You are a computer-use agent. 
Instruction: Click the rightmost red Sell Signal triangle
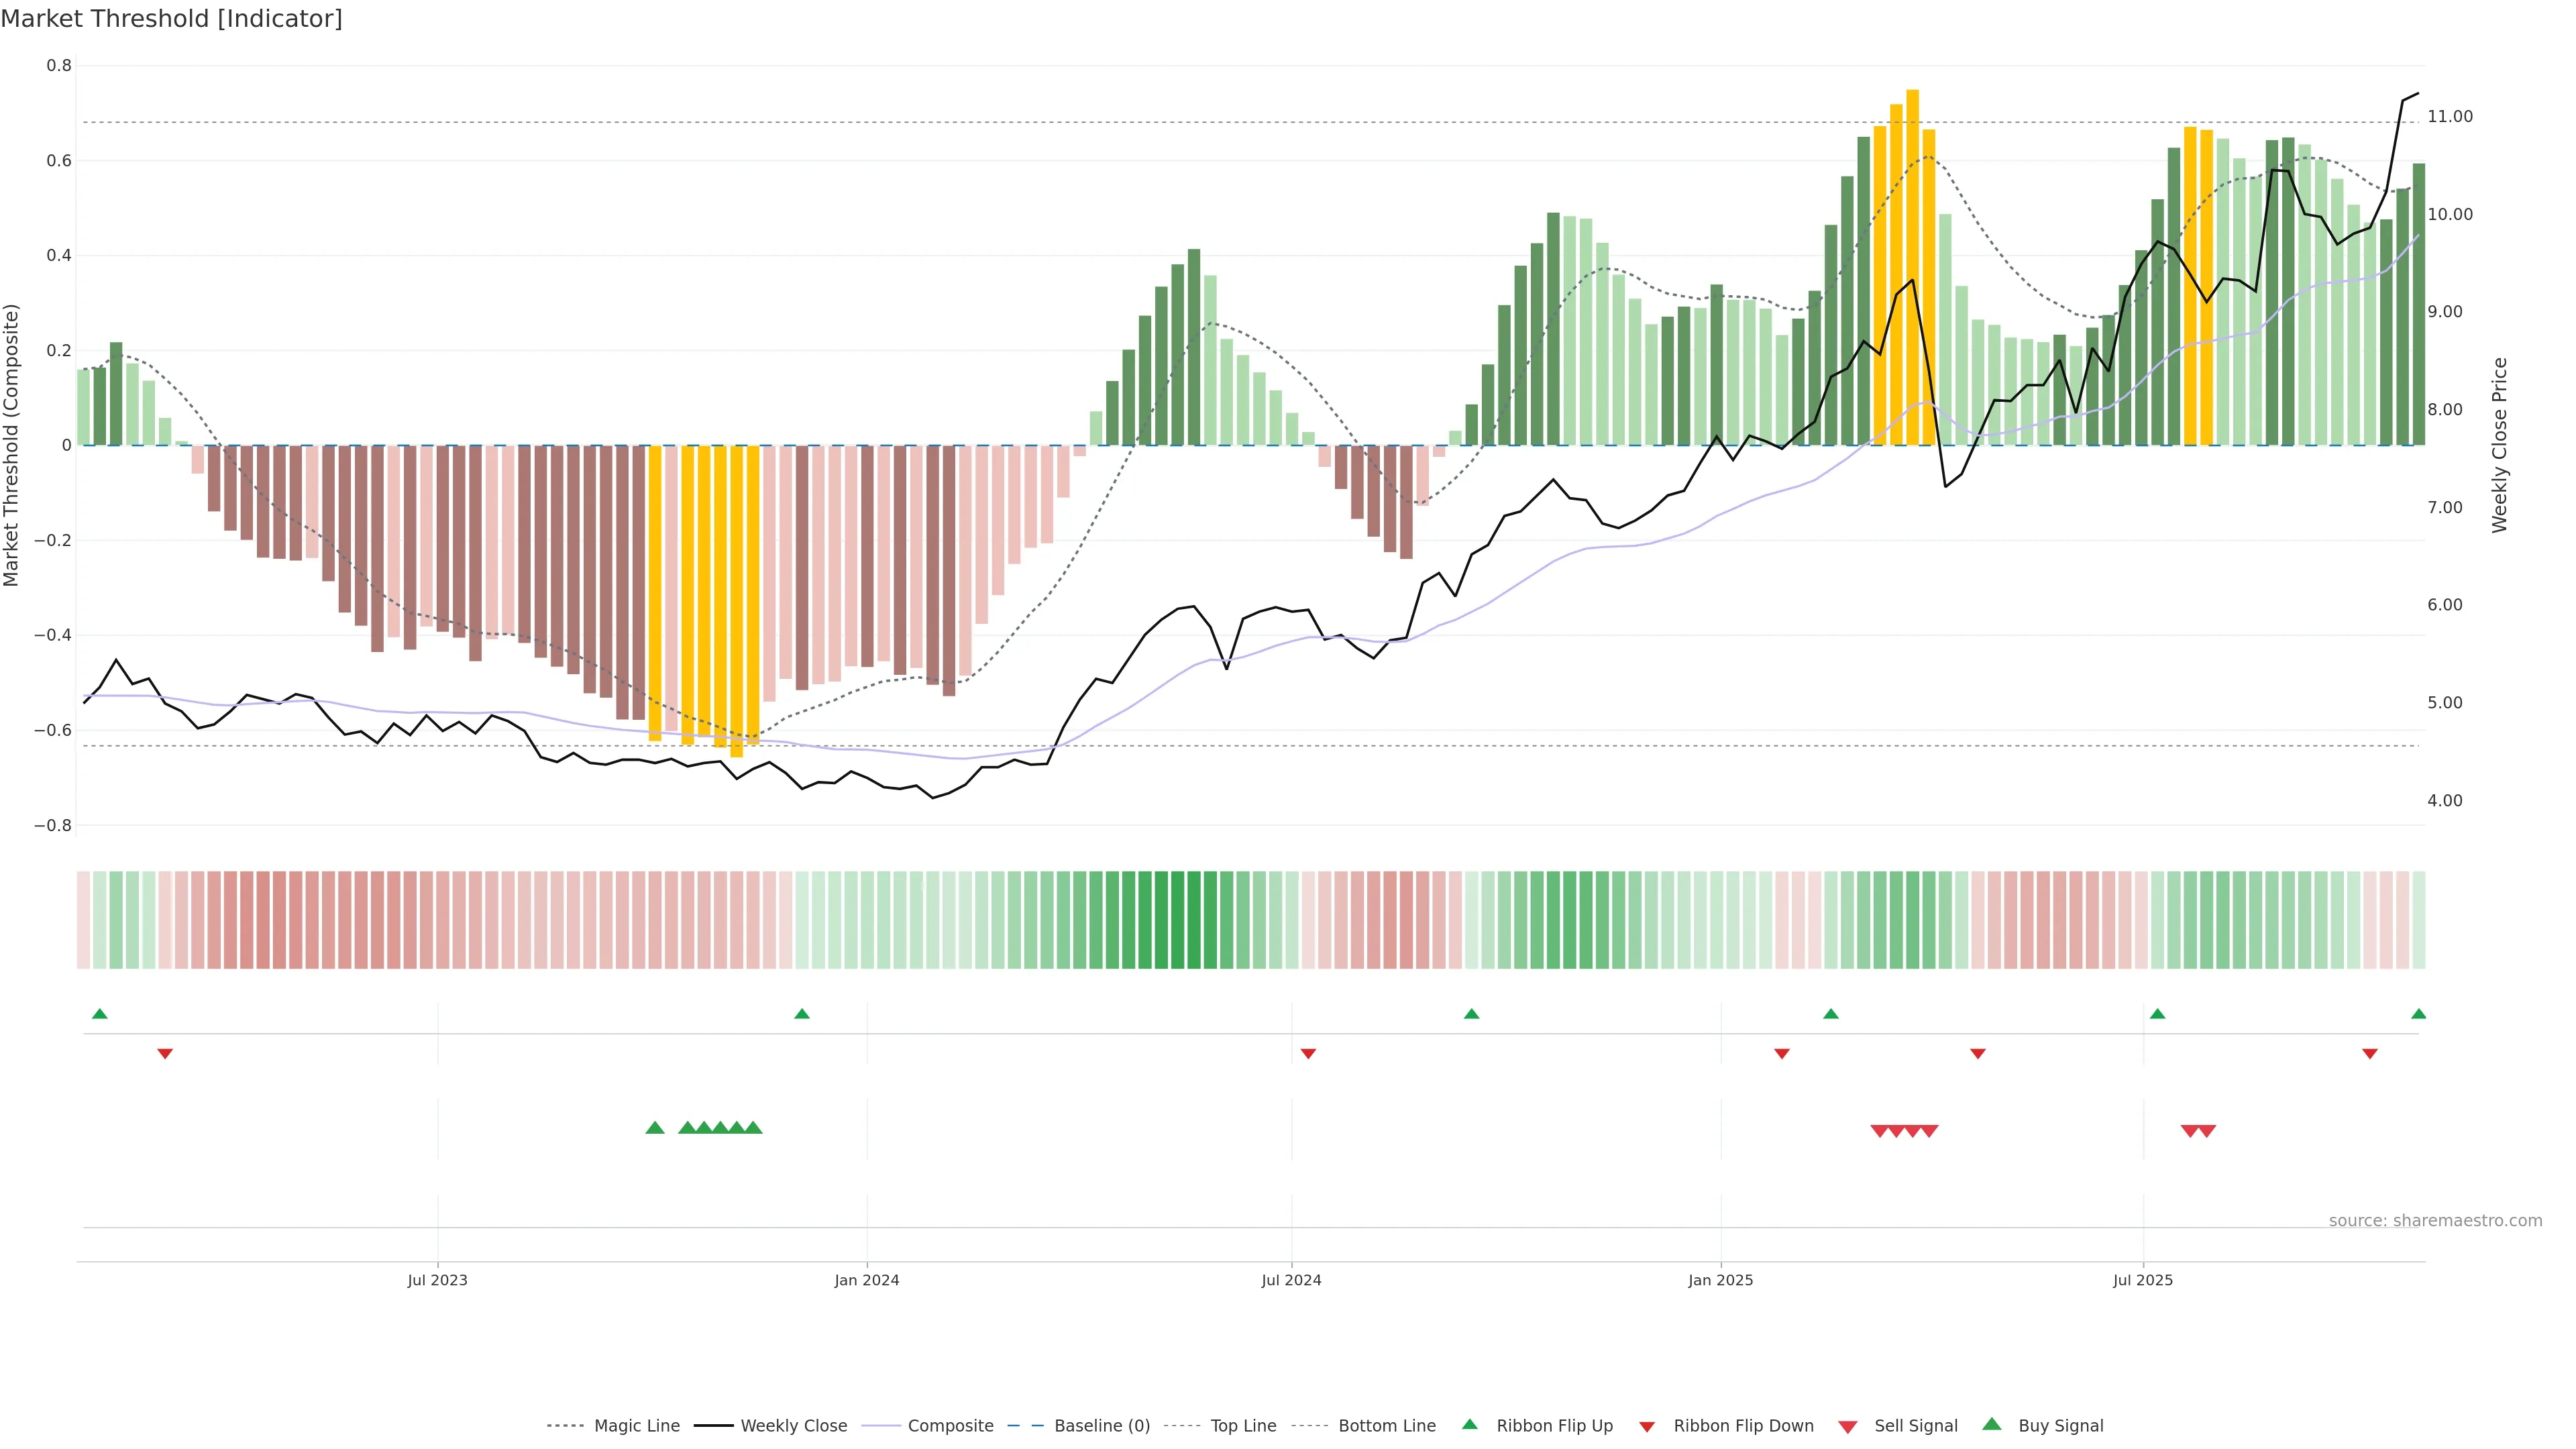coord(2207,1131)
